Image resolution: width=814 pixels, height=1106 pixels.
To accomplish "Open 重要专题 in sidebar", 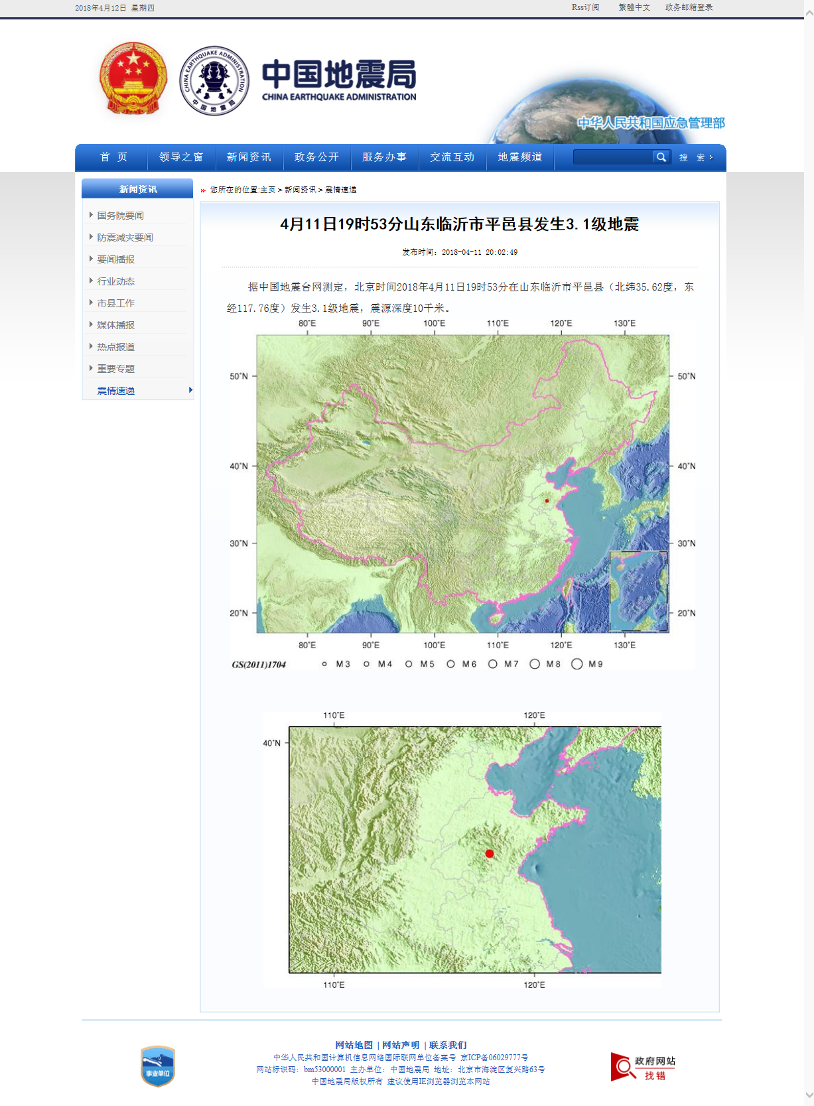I will [115, 369].
